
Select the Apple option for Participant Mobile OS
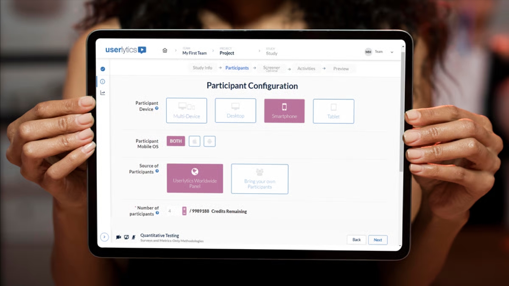194,141
